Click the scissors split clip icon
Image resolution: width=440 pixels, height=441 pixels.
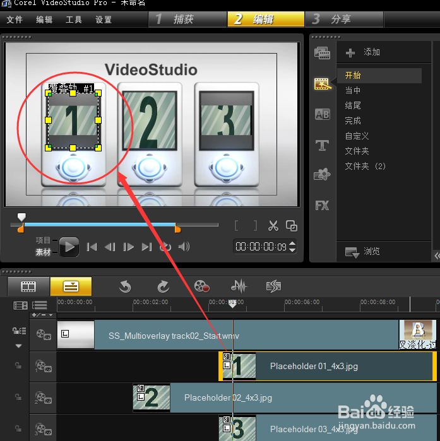click(x=273, y=226)
